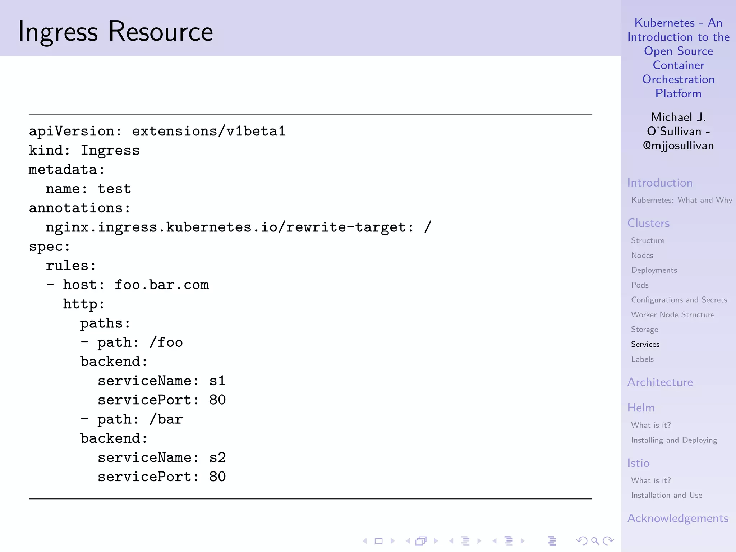Click the Ingress Resource slide title
Screen dimensions: 736x552
[x=115, y=32]
